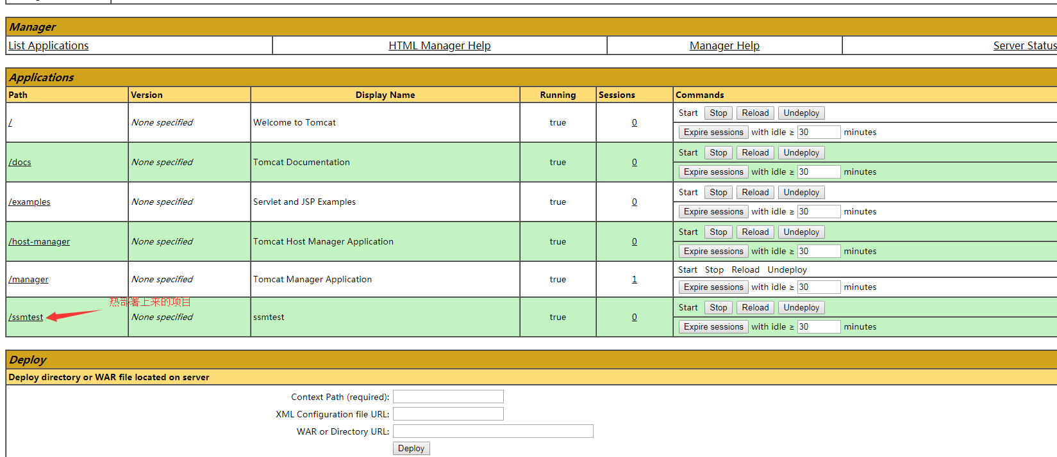Expire sessions for /host-manager
The height and width of the screenshot is (457, 1057).
click(713, 251)
